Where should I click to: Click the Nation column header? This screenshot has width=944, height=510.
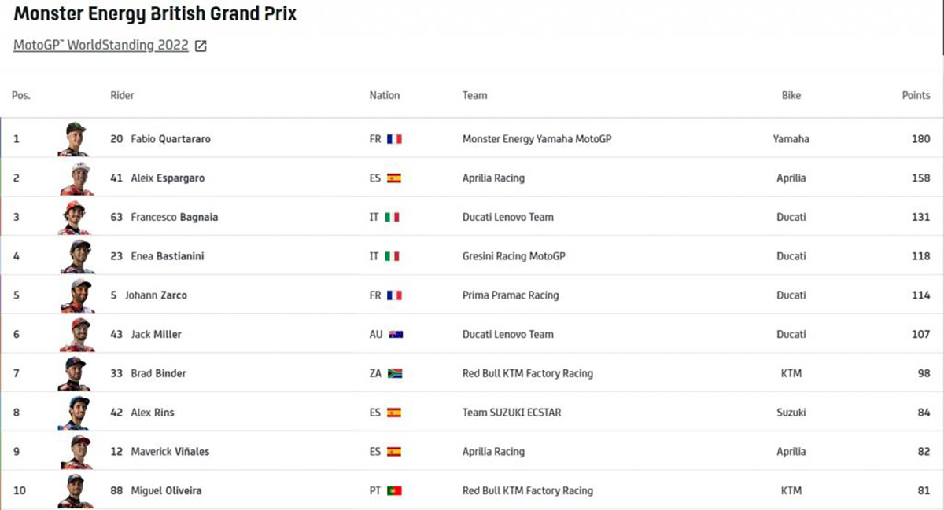(385, 96)
